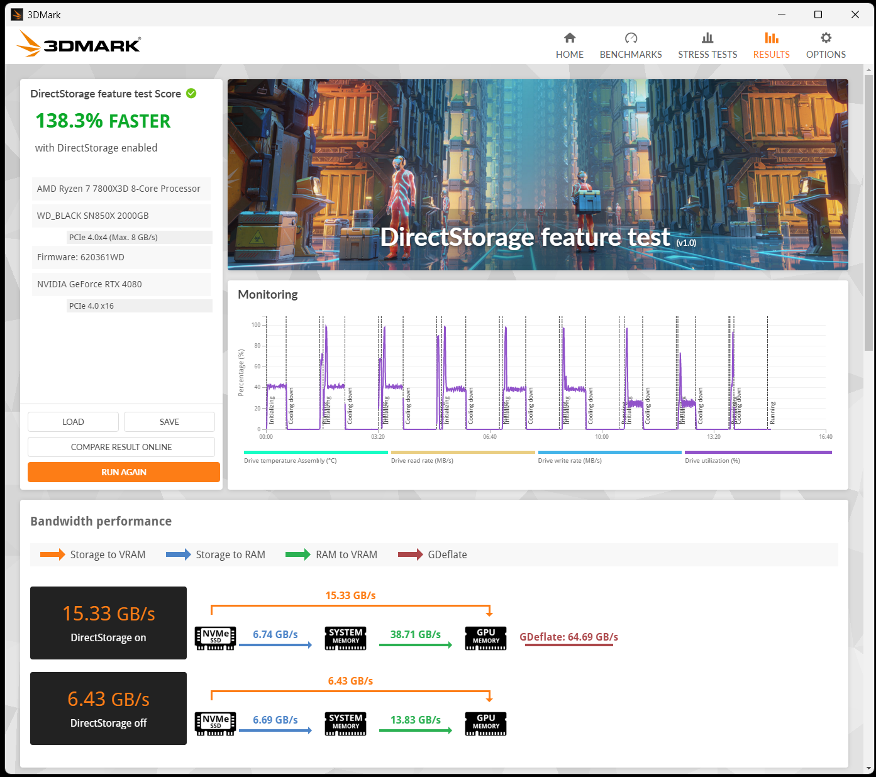Click PCIe 4.0 x16 row

pos(140,306)
